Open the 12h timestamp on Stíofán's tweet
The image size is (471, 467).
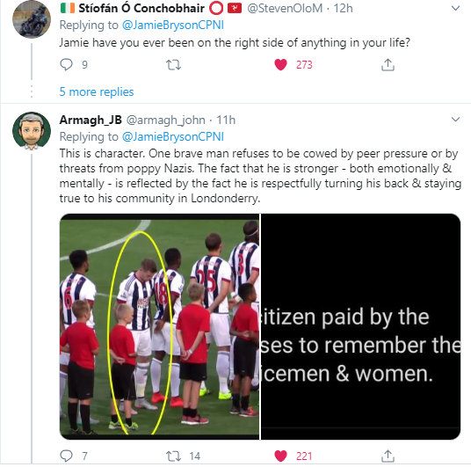tap(344, 9)
